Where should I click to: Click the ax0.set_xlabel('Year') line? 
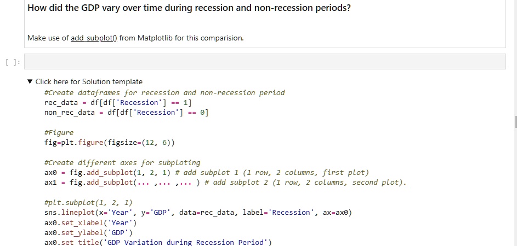pos(90,222)
